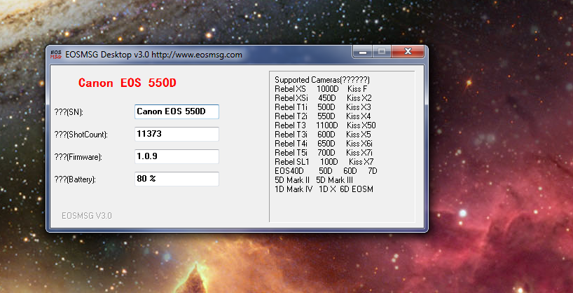Image resolution: width=573 pixels, height=293 pixels.
Task: Click the Rebel SL1 100D Kiss X7 row
Action: click(324, 162)
